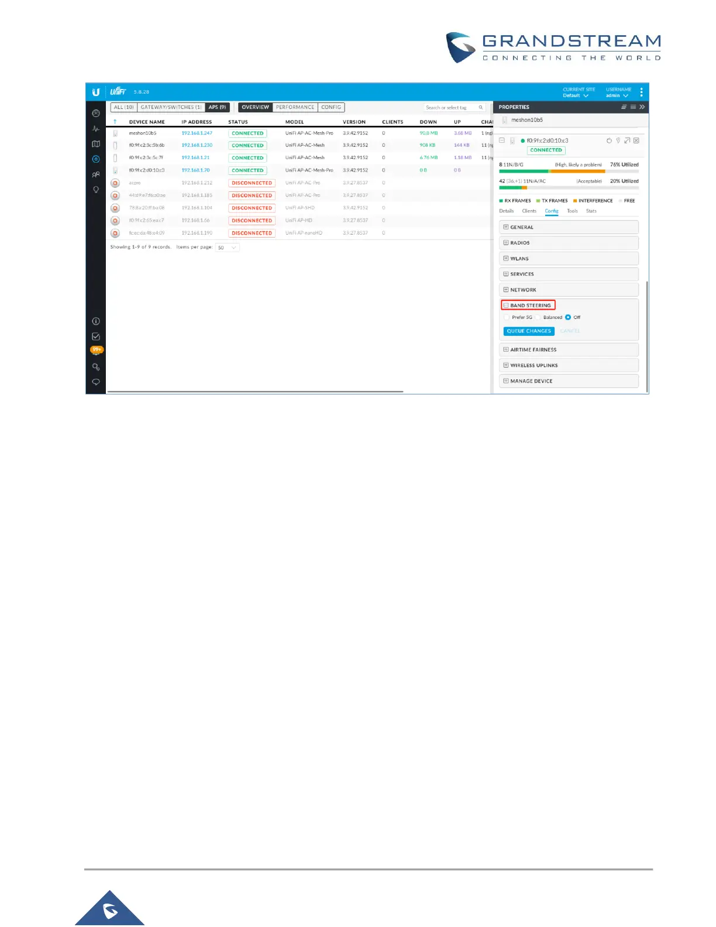Switch to APS (9) tab
Viewport: 716px width, 927px height.
tap(217, 107)
